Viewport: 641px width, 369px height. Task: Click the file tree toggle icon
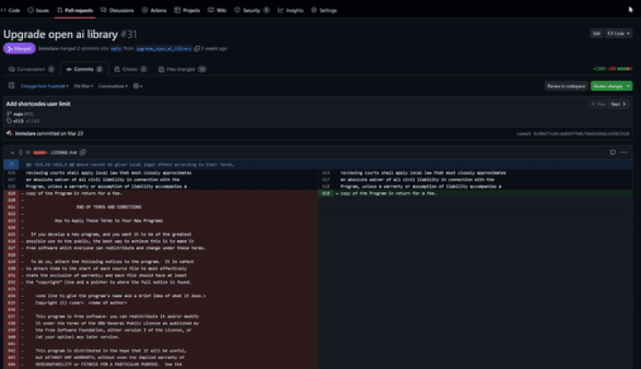click(12, 86)
